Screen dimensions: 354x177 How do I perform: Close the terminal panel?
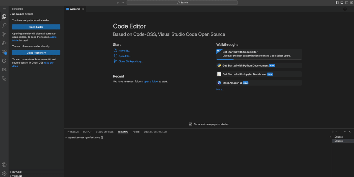pyautogui.click(x=350, y=132)
